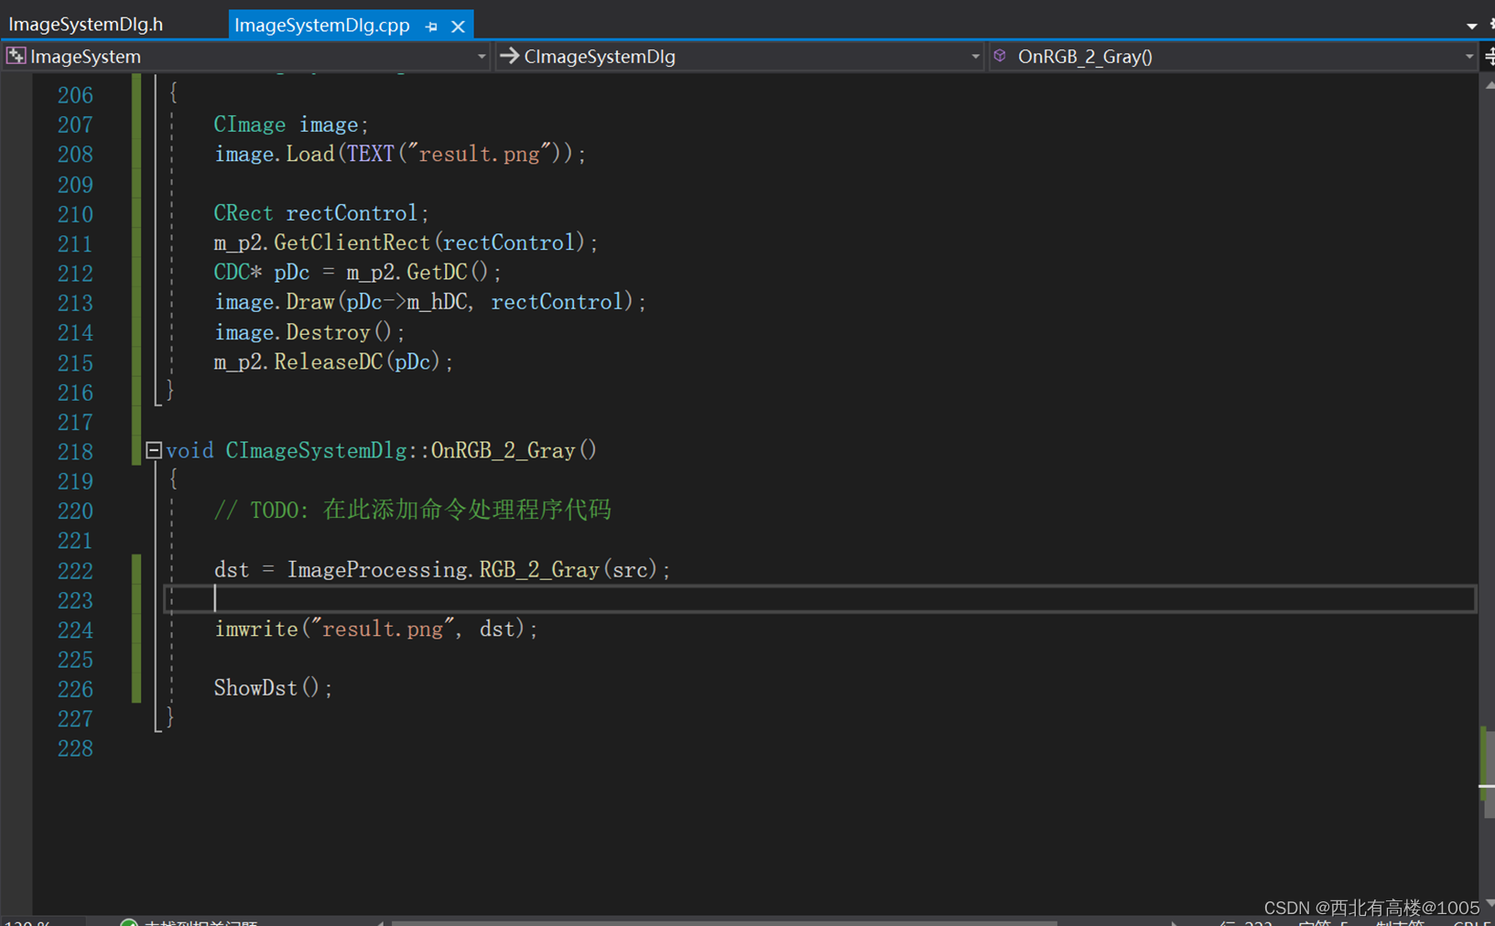Screen dimensions: 1495x926
Task: Click the 'CDC* pDc = m_p2.GetDC();' line
Action: click(358, 273)
